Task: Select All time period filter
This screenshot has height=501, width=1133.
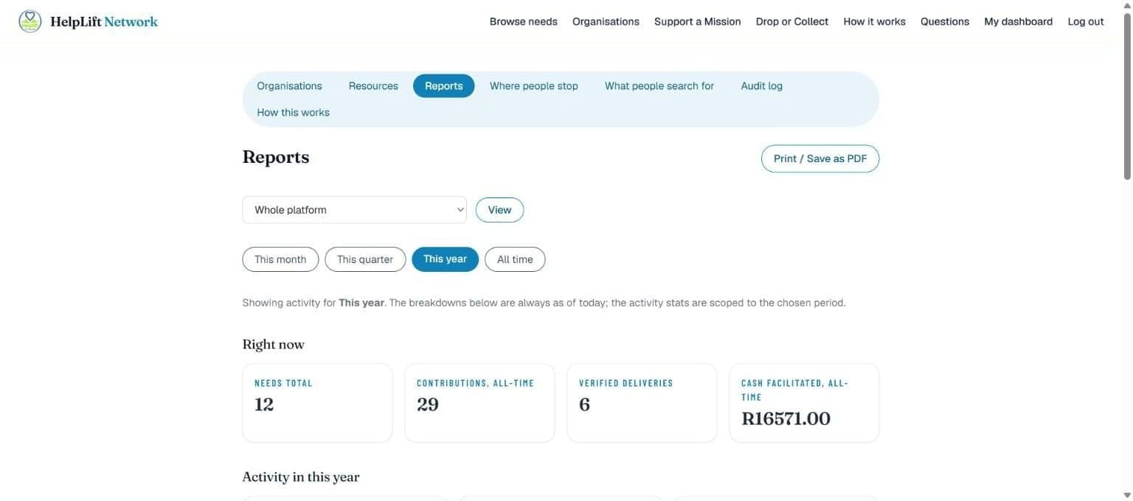Action: [515, 259]
